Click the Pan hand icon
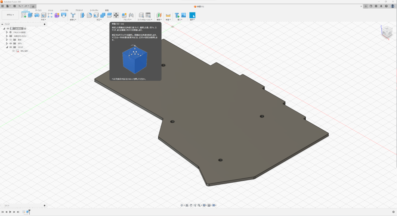The image size is (397, 216). coord(191,205)
